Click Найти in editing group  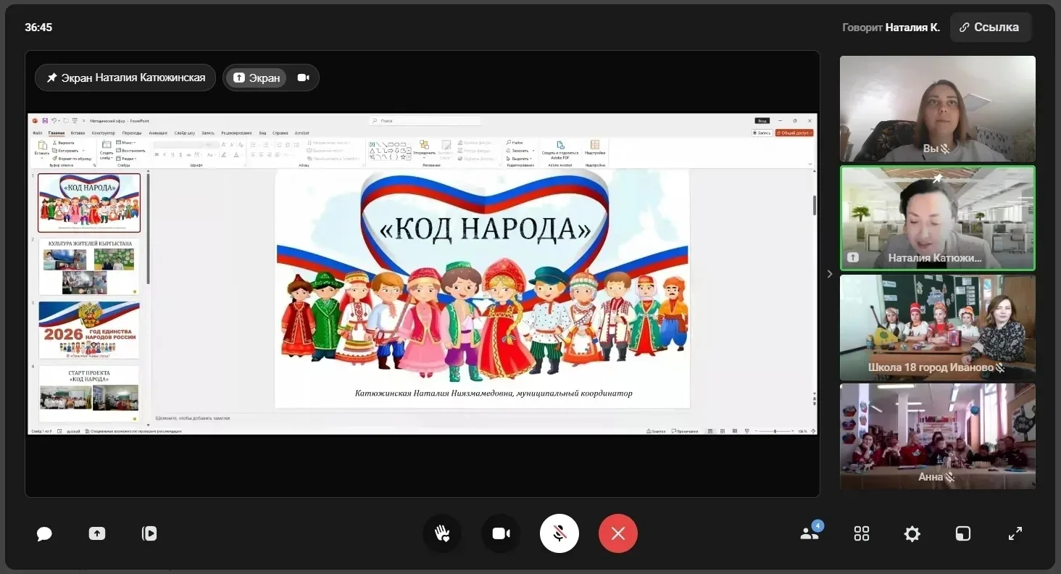coord(515,143)
